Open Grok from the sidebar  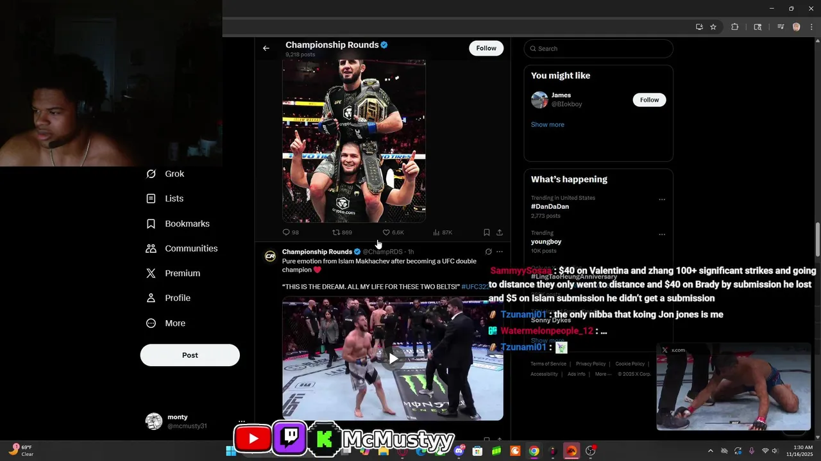[x=165, y=174]
